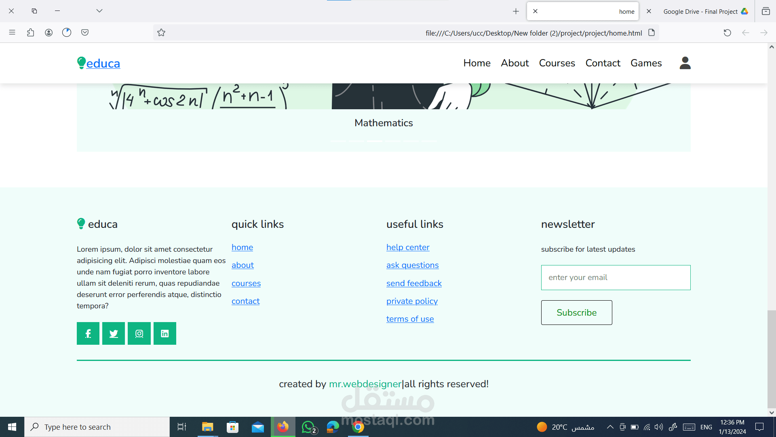The height and width of the screenshot is (437, 776).
Task: Switch to Google Drive Final Project tab
Action: coord(700,11)
